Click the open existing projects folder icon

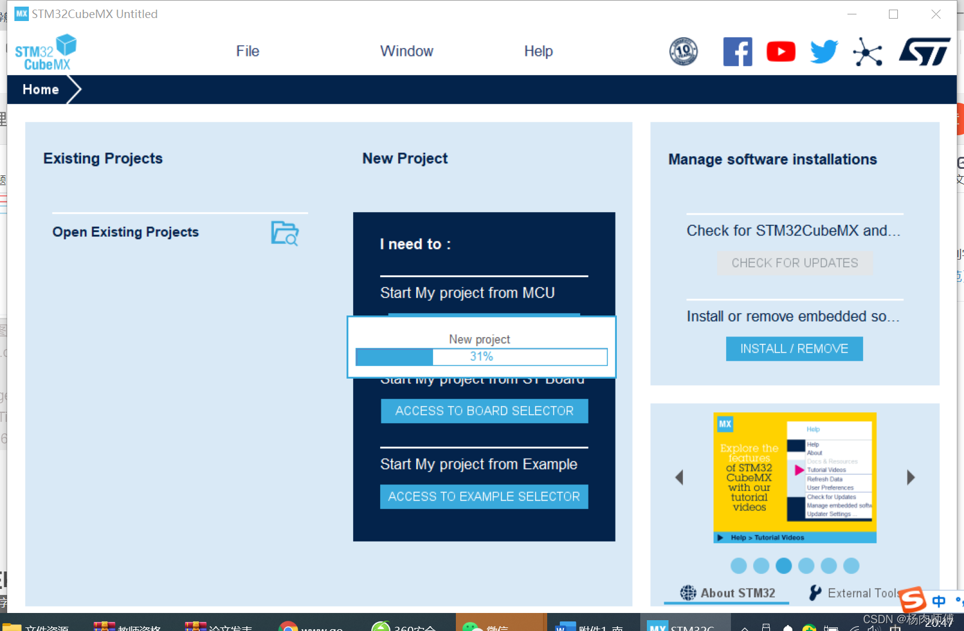[285, 233]
